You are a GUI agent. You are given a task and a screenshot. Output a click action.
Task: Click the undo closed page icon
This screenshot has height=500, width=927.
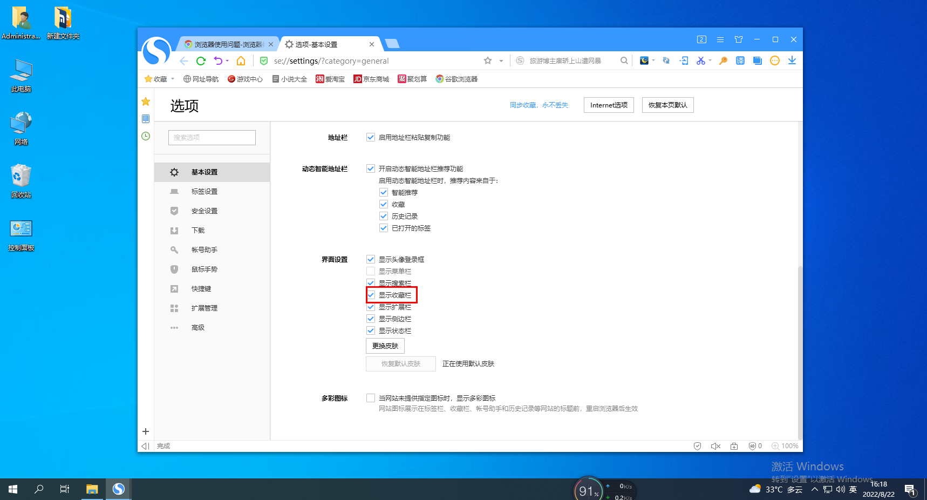click(x=218, y=60)
